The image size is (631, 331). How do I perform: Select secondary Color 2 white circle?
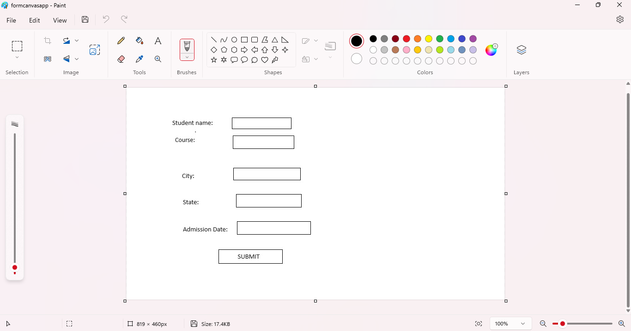[x=357, y=59]
